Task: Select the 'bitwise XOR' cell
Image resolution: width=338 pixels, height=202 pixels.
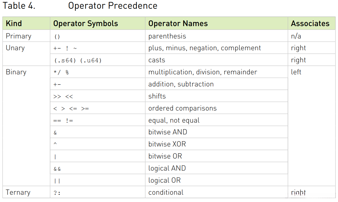Action: point(167,144)
